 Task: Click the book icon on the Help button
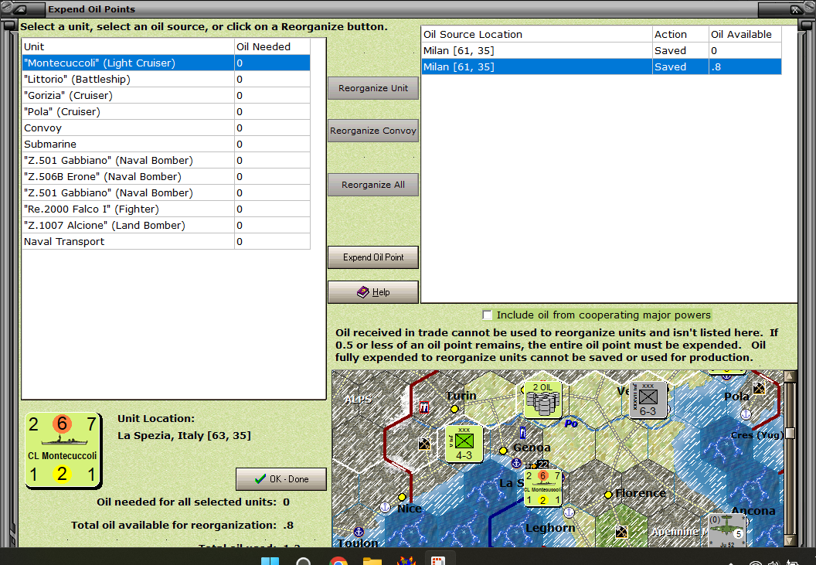363,291
